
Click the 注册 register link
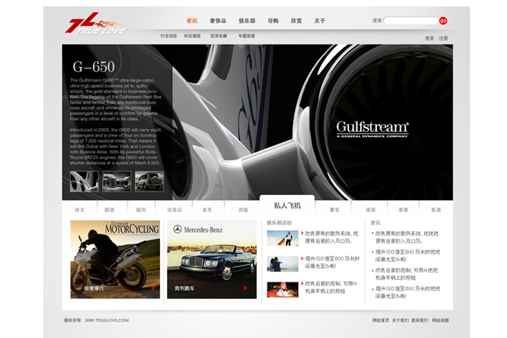[443, 38]
